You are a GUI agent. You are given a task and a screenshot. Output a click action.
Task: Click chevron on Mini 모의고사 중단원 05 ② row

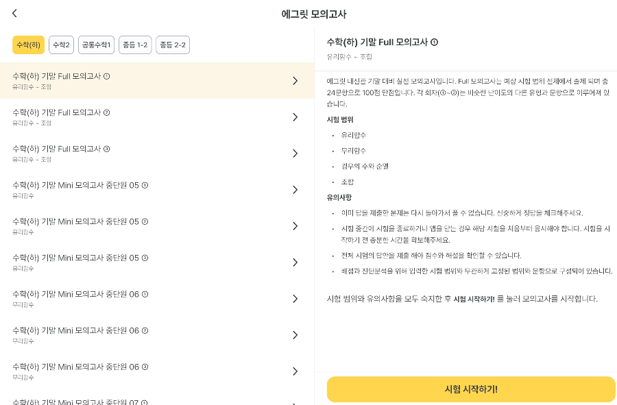click(x=295, y=225)
